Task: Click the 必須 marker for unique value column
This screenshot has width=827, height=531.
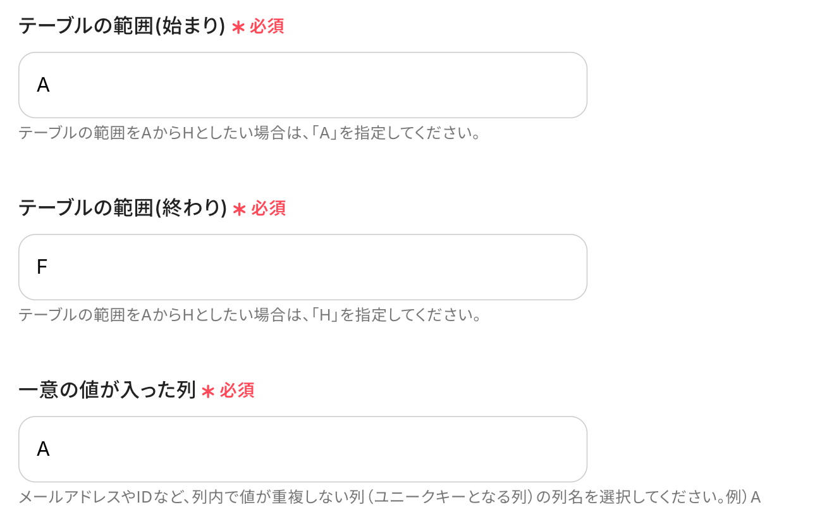Action: [237, 390]
